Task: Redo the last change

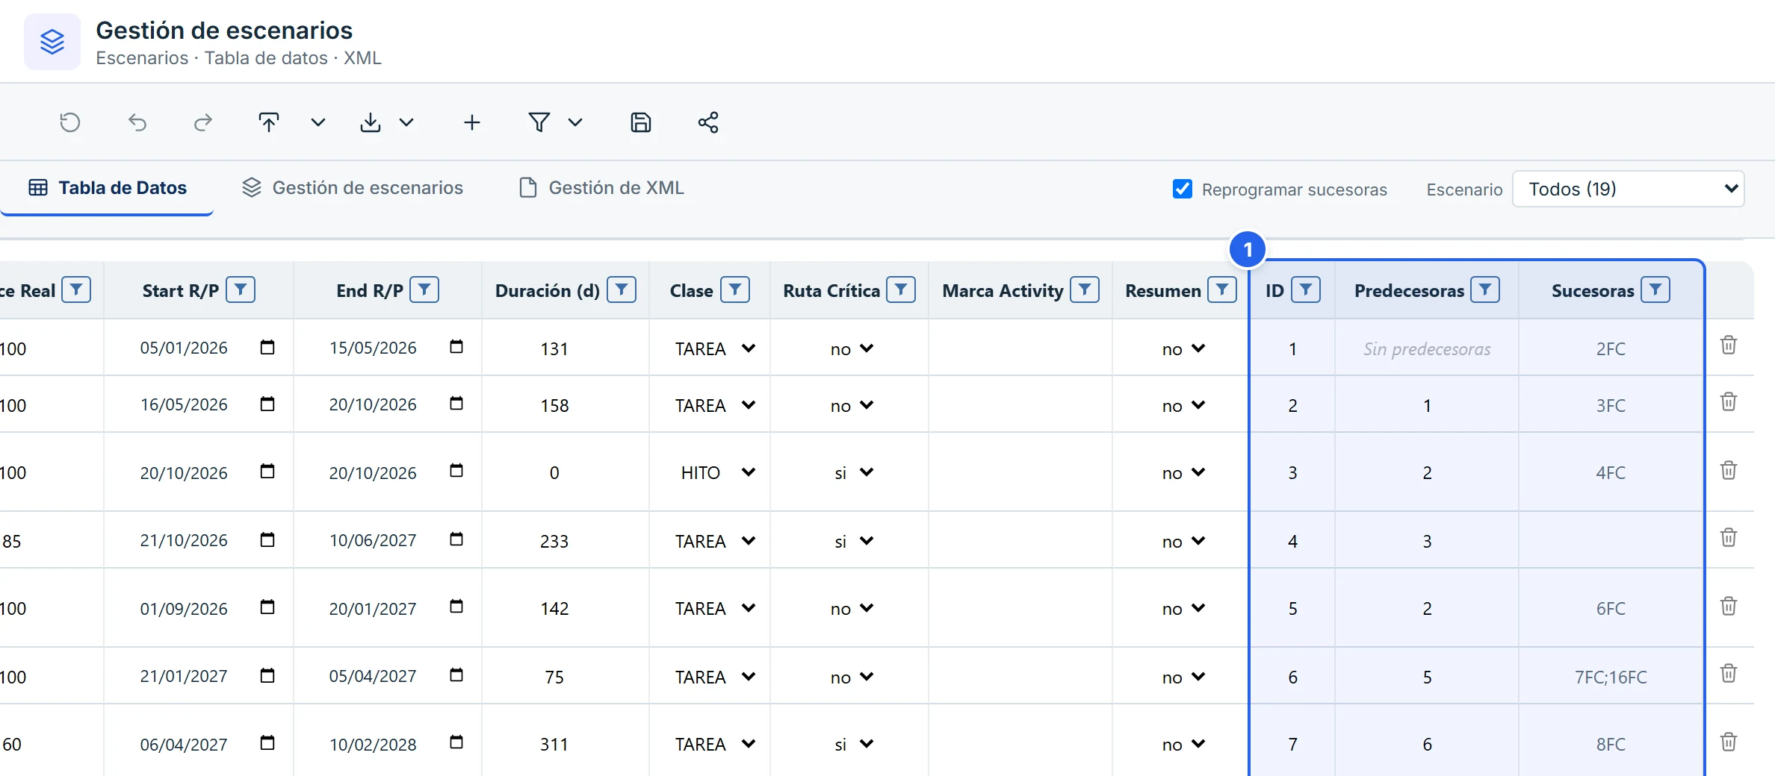Action: click(203, 122)
